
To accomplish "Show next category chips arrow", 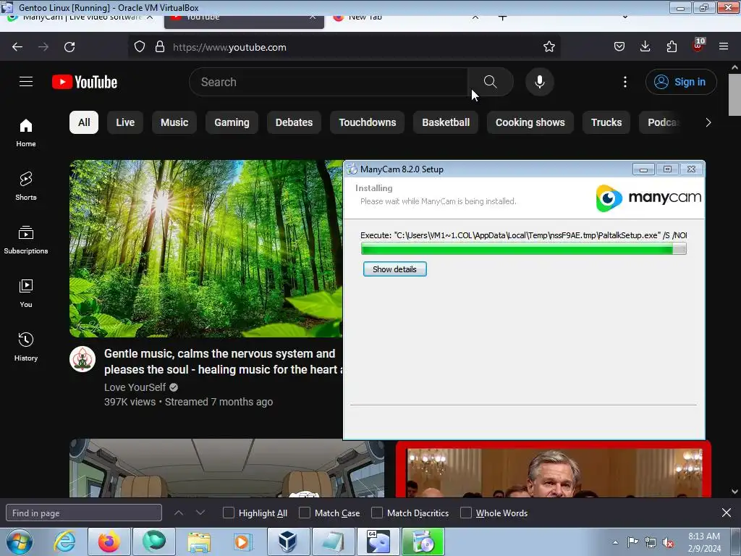I will point(708,122).
